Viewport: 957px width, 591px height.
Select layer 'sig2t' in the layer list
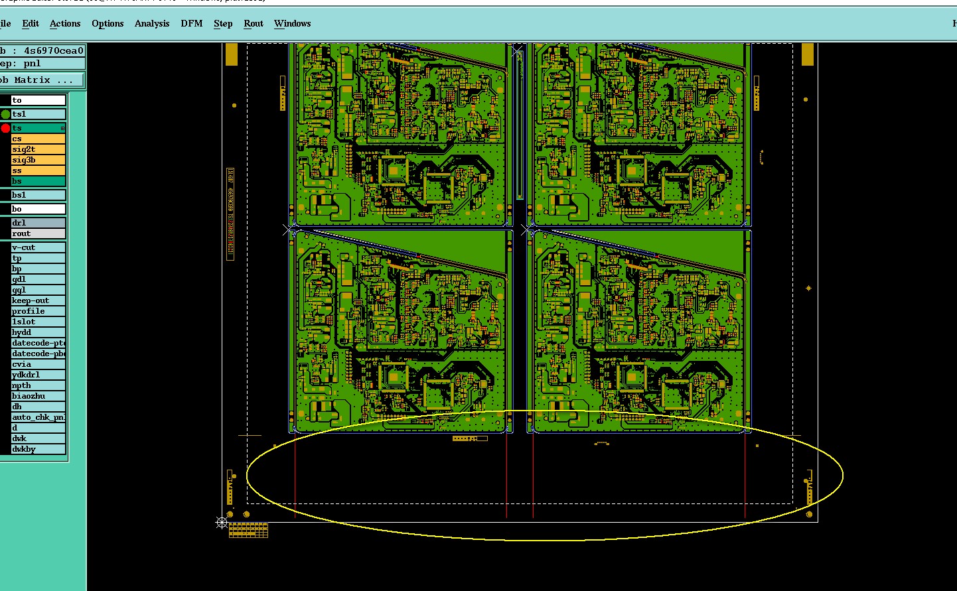click(38, 149)
